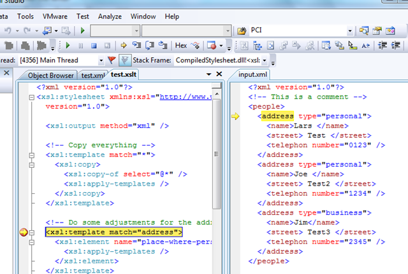The image size is (408, 274).
Task: Open the active files list dropdown arrow
Action: pyautogui.click(x=208, y=74)
